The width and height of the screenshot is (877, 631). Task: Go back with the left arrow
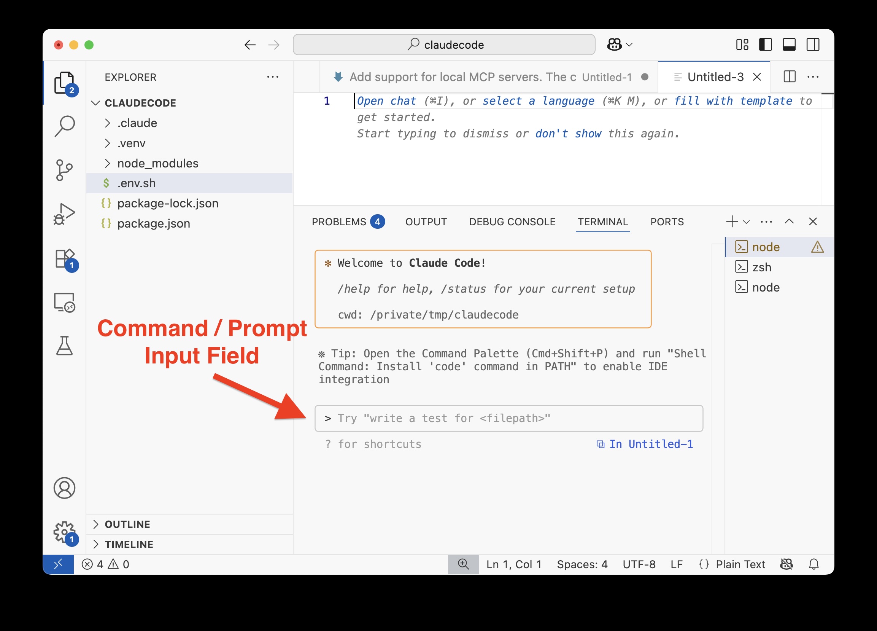(250, 45)
